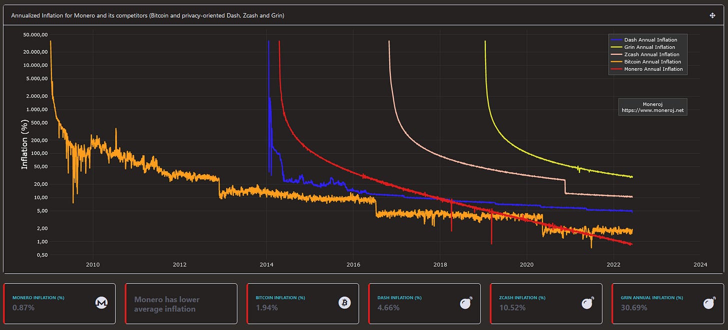Viewport: 728px width, 330px height.
Task: Open the moneroj.net link annotation
Action: [652, 107]
